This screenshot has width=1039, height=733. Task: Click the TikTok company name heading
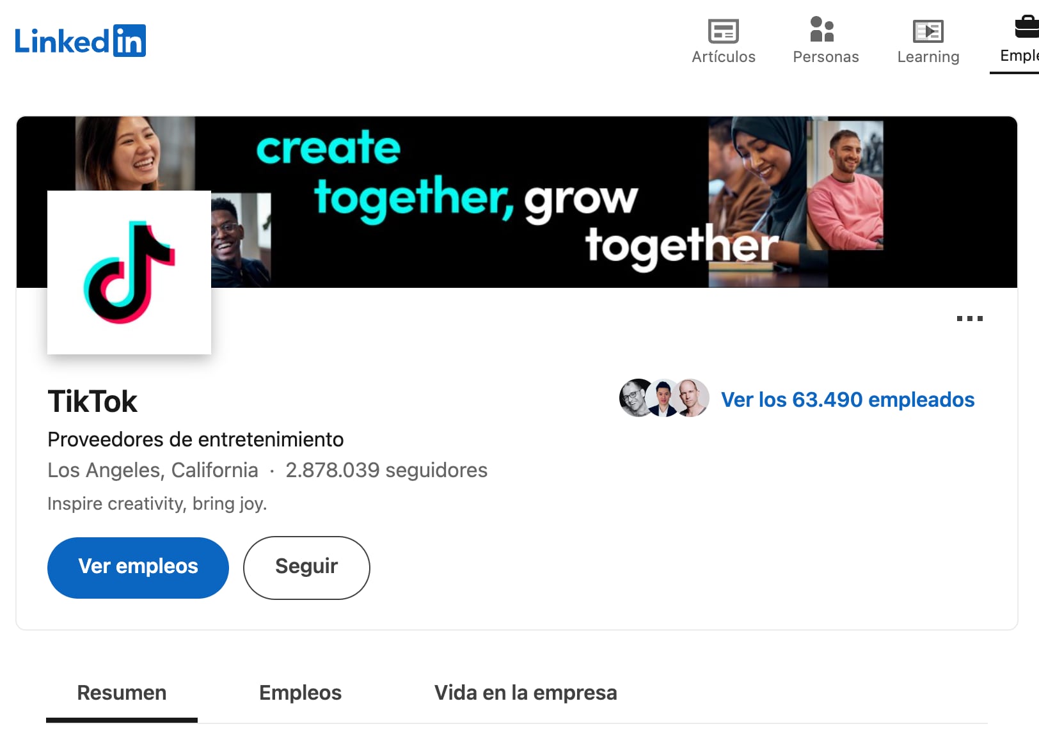tap(92, 402)
